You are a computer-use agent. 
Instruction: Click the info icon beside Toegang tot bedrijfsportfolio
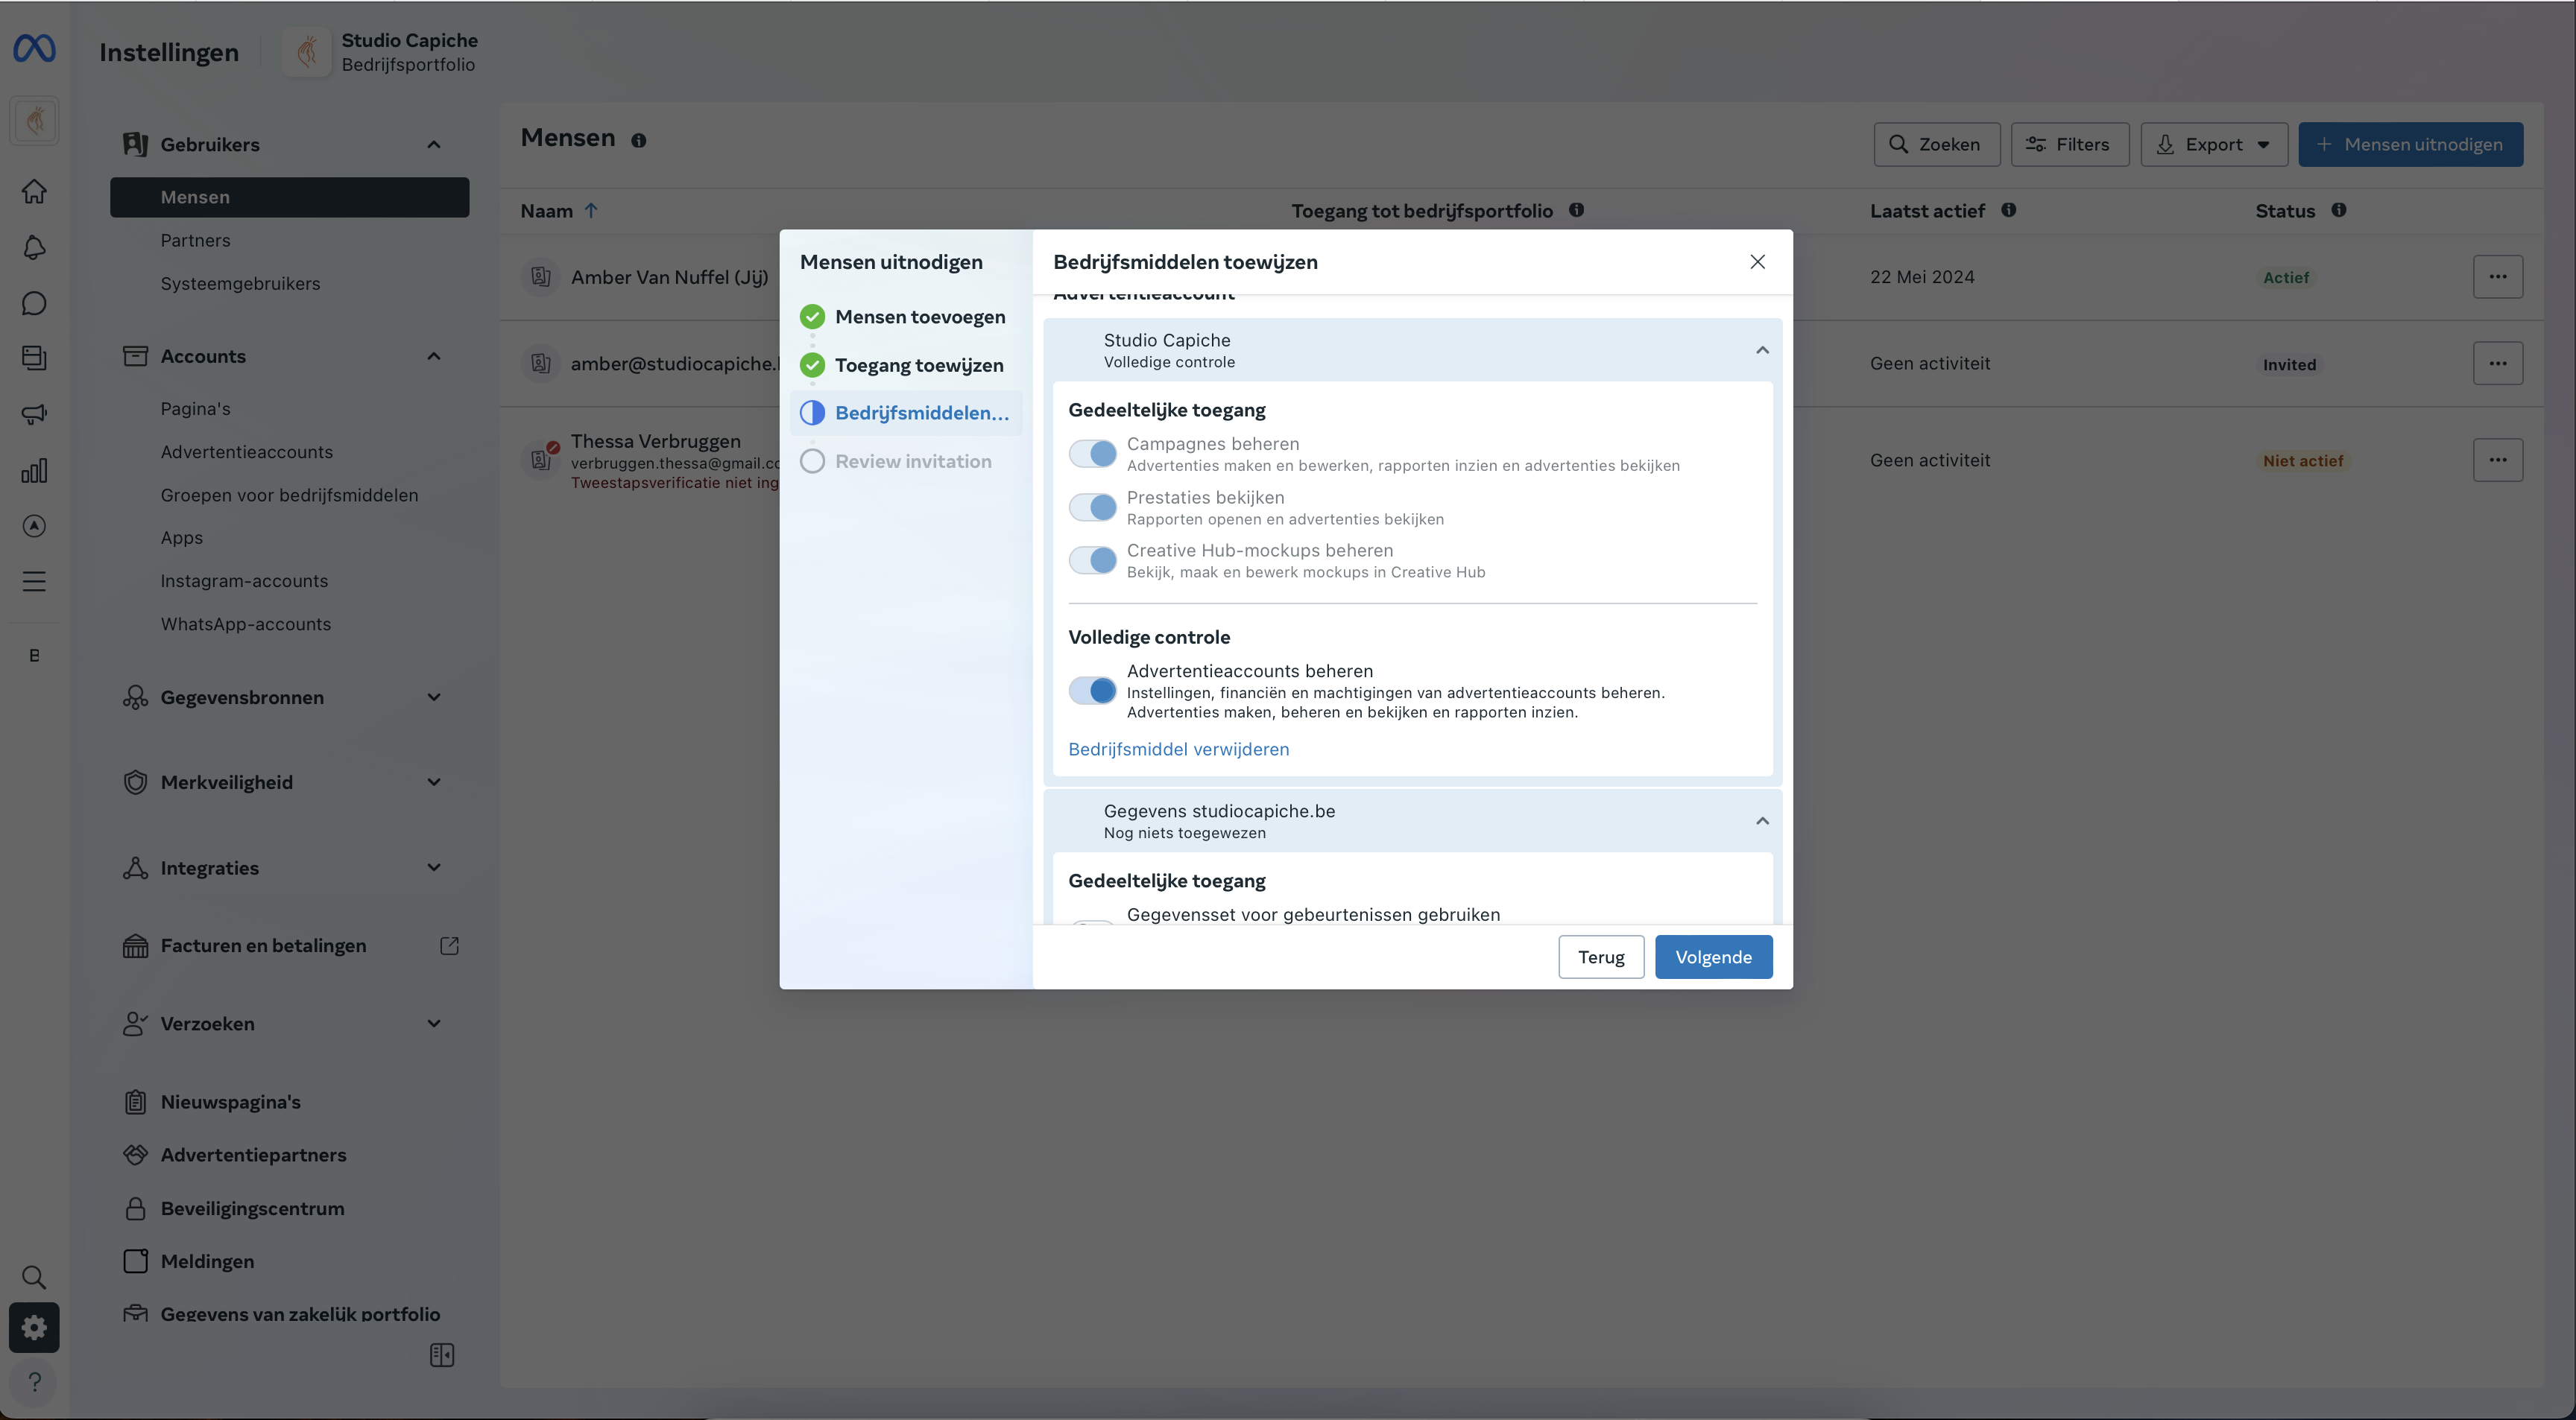pyautogui.click(x=1576, y=210)
